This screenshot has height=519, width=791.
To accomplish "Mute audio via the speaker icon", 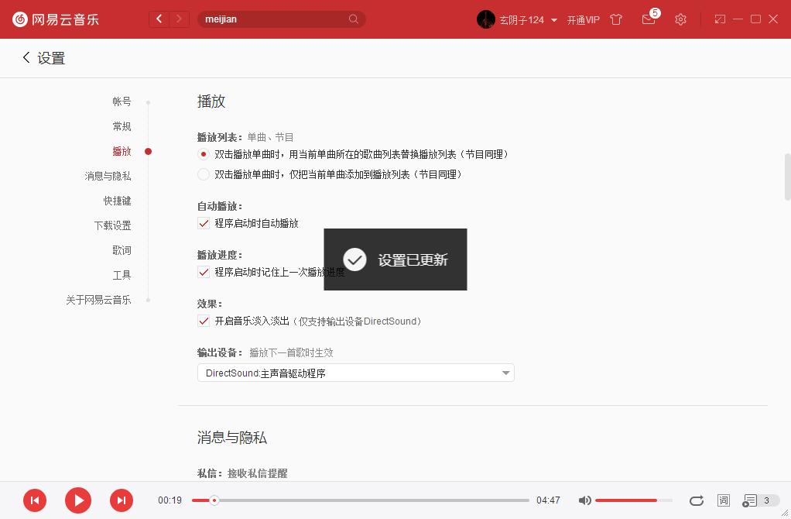I will 585,500.
